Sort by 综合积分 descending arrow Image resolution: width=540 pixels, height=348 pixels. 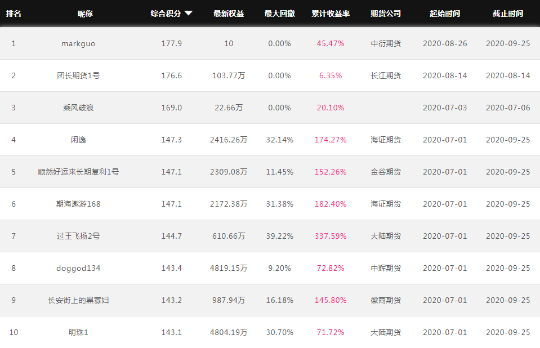(x=189, y=14)
